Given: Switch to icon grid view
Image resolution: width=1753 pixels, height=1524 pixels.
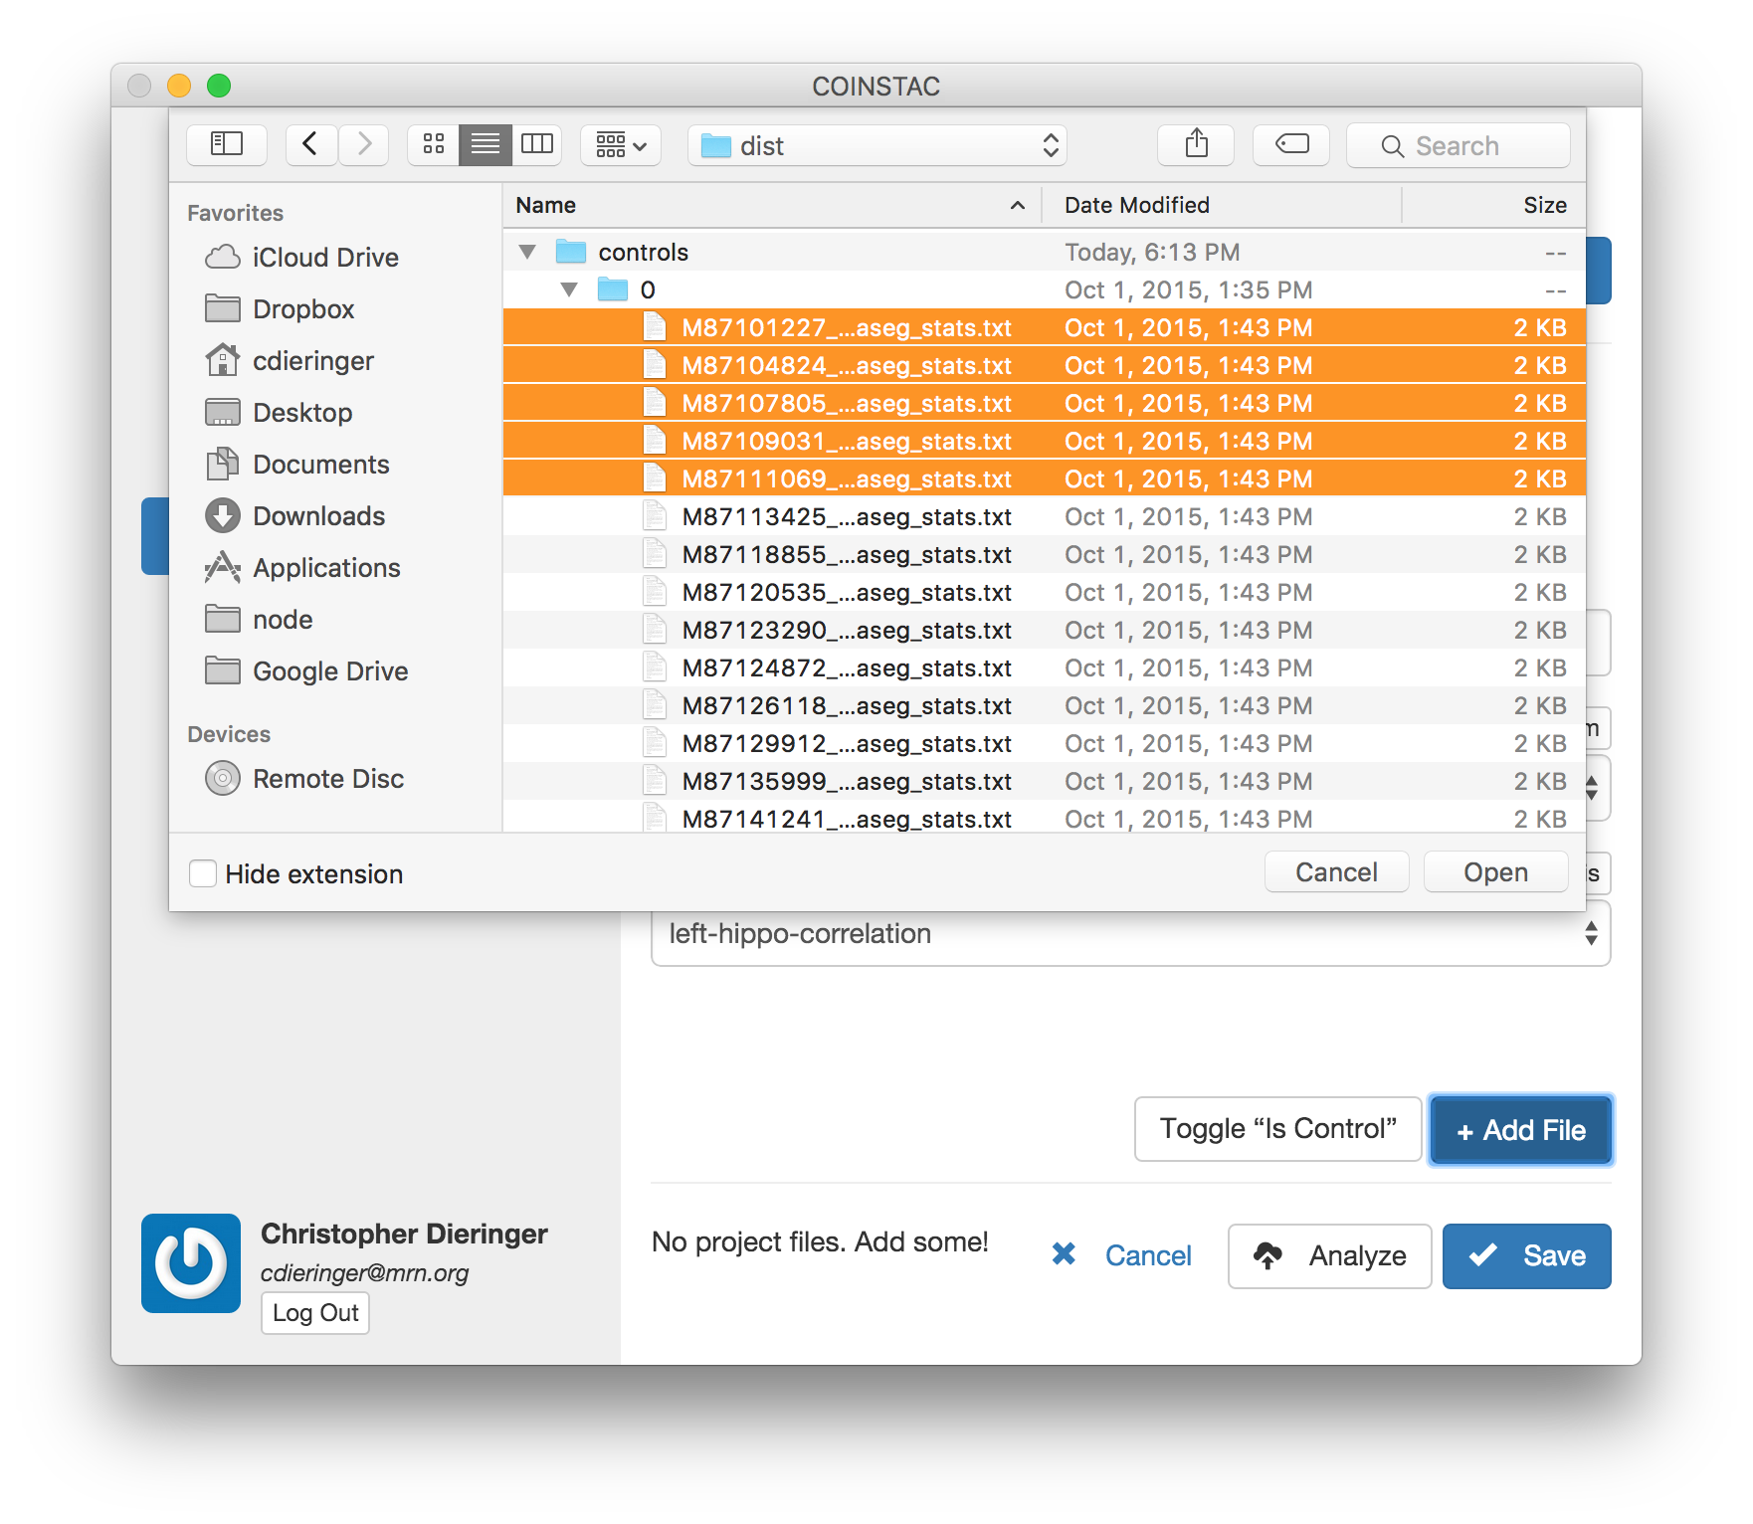Looking at the screenshot, I should 434,145.
